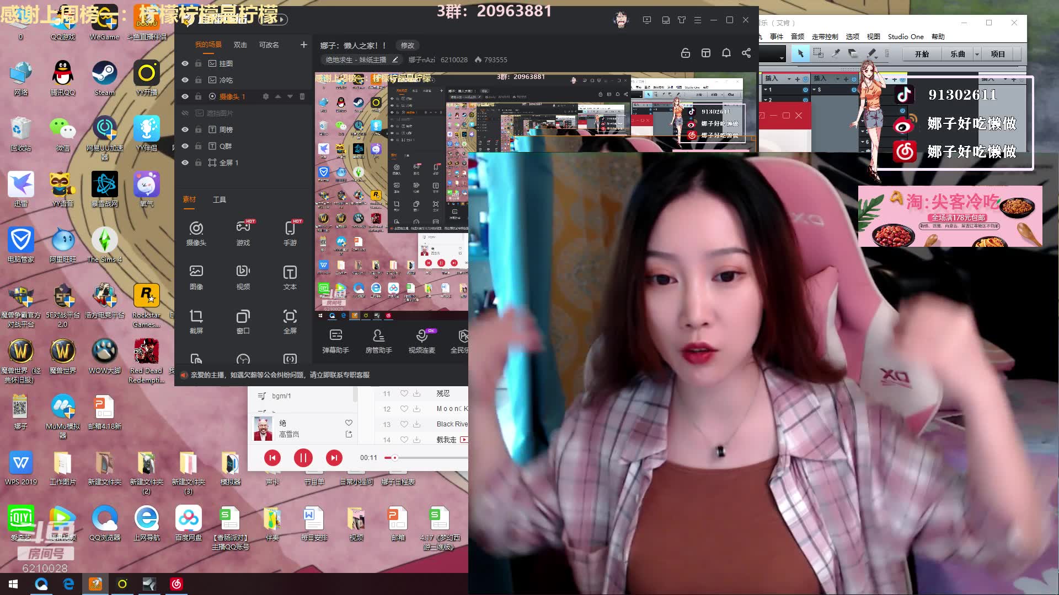1059x595 pixels.
Task: Open the 弹幕助手 danmaku assistant
Action: (335, 340)
